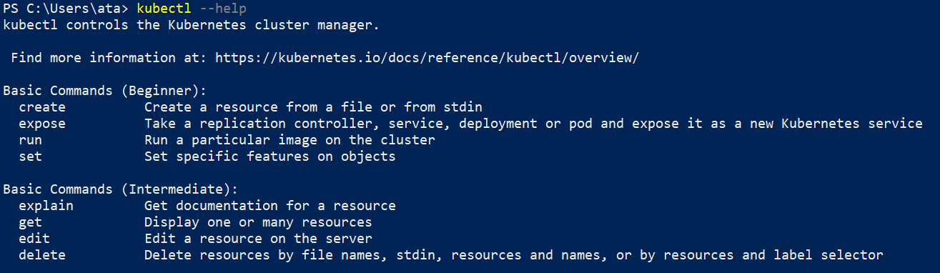Select the edit command name
940x273 pixels.
34,239
